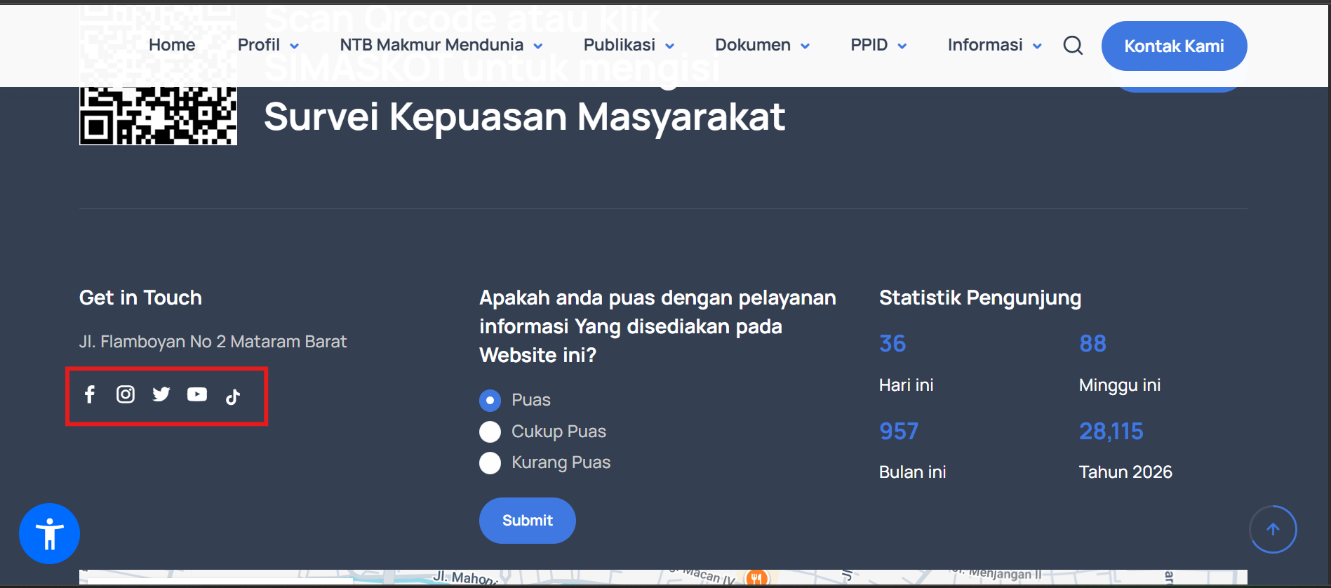
Task: Pick the Kurang Puas radio option
Action: [x=490, y=463]
